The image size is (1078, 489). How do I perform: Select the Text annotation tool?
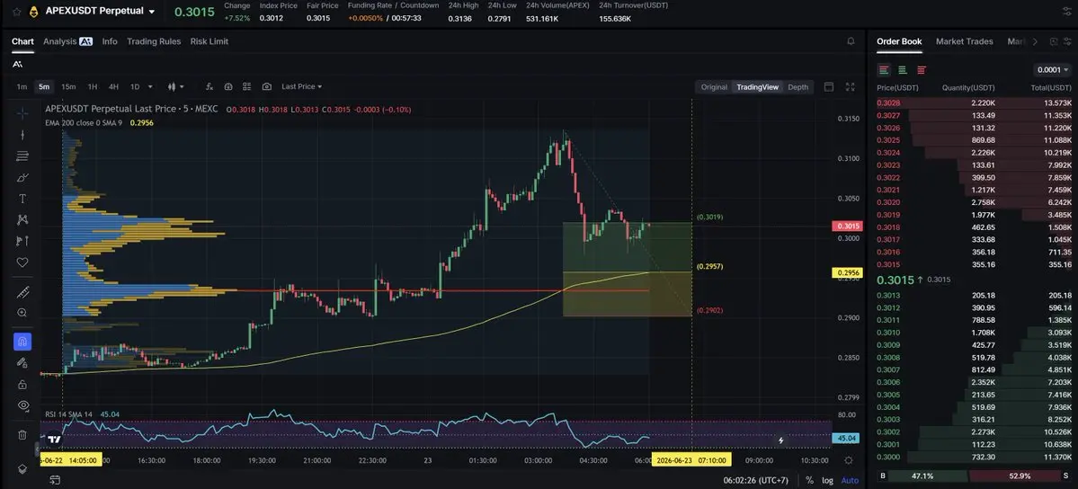click(22, 199)
